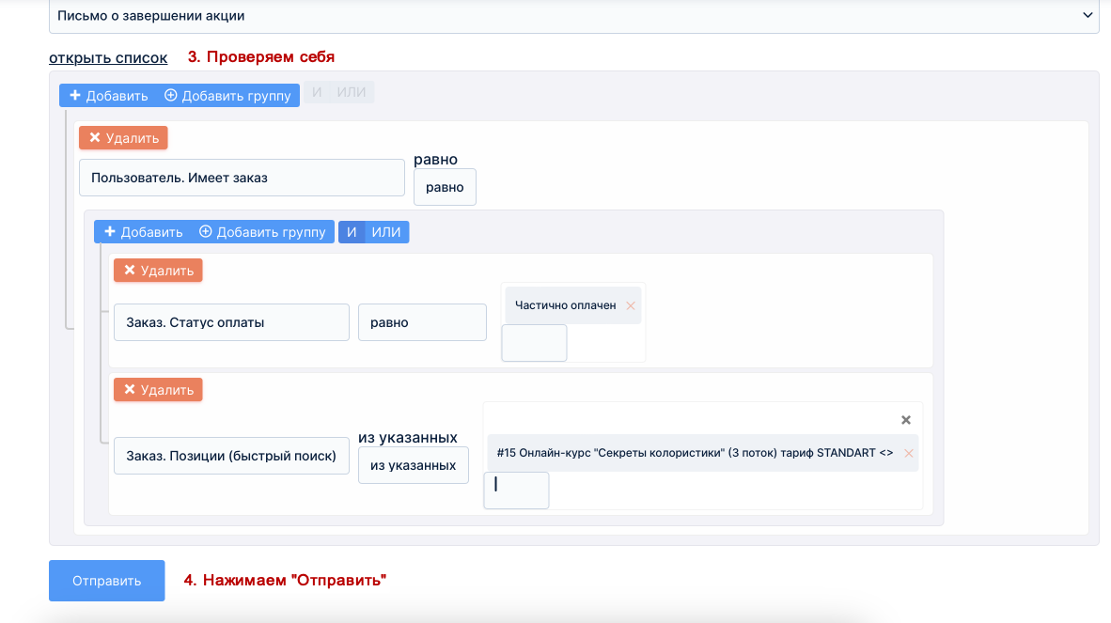Add a nested group inside the order group
The height and width of the screenshot is (623, 1111).
click(x=262, y=232)
